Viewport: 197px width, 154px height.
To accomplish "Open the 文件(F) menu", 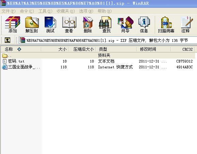I will click(x=9, y=11).
